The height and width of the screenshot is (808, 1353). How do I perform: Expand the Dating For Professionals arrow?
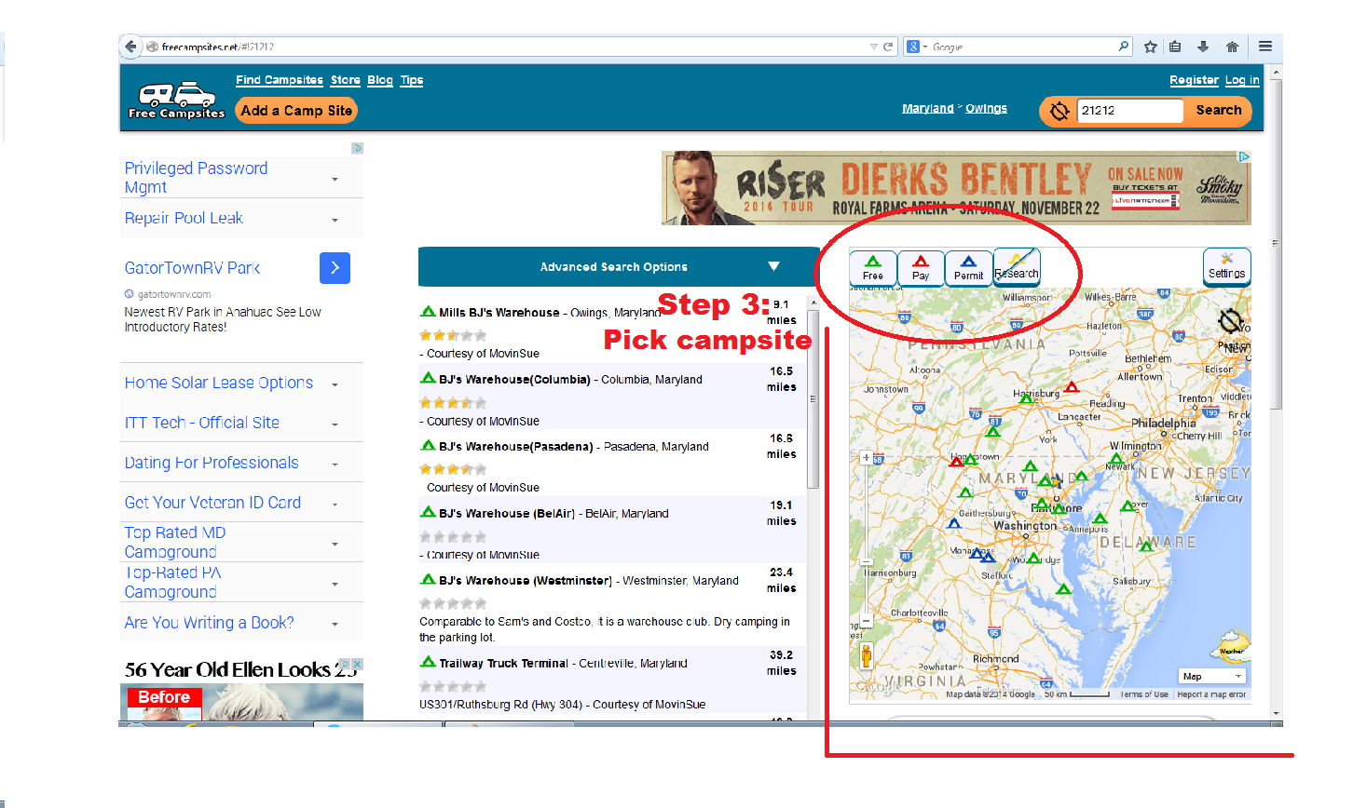pyautogui.click(x=335, y=465)
